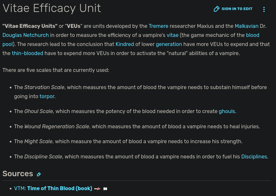Visit the Disciplines link

254,156
